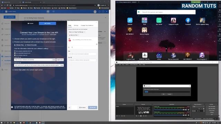The image size is (221, 124).
Task: Open taskbar search icon
Action: 4,123
